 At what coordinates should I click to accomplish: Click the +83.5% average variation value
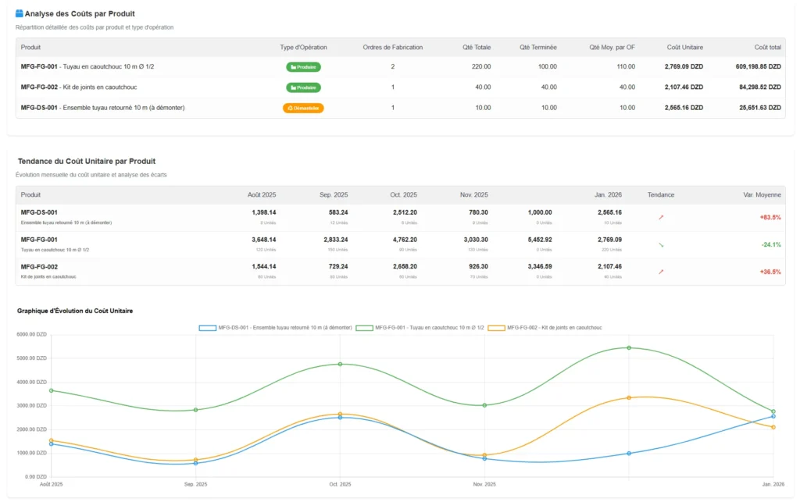[x=770, y=217]
